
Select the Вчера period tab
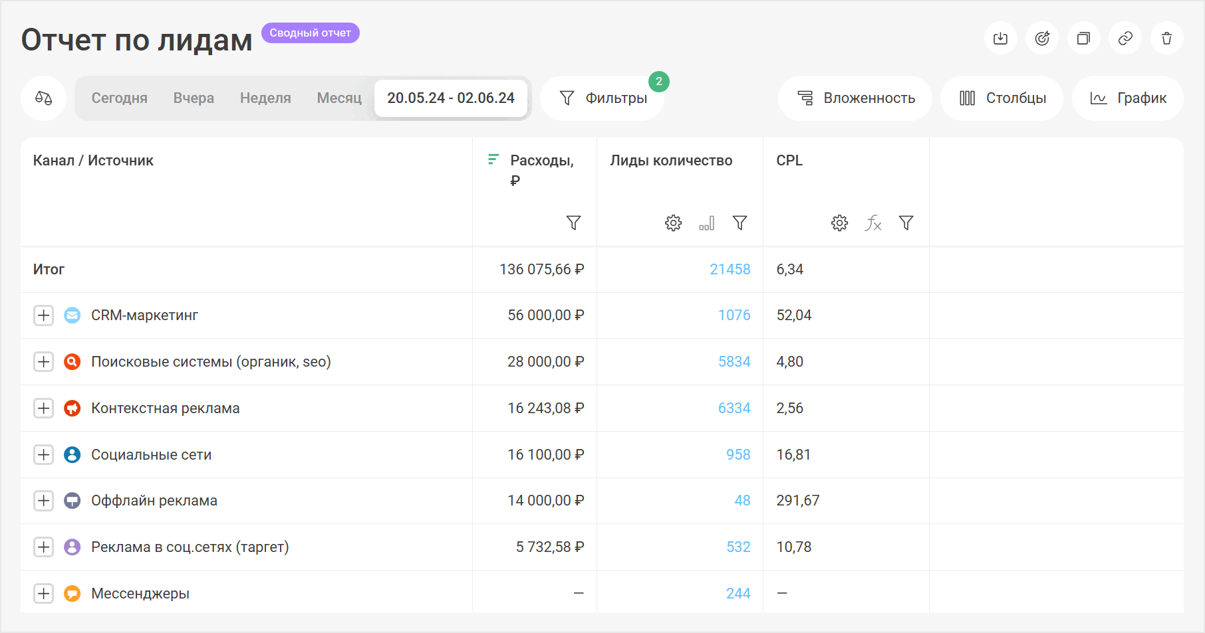194,98
